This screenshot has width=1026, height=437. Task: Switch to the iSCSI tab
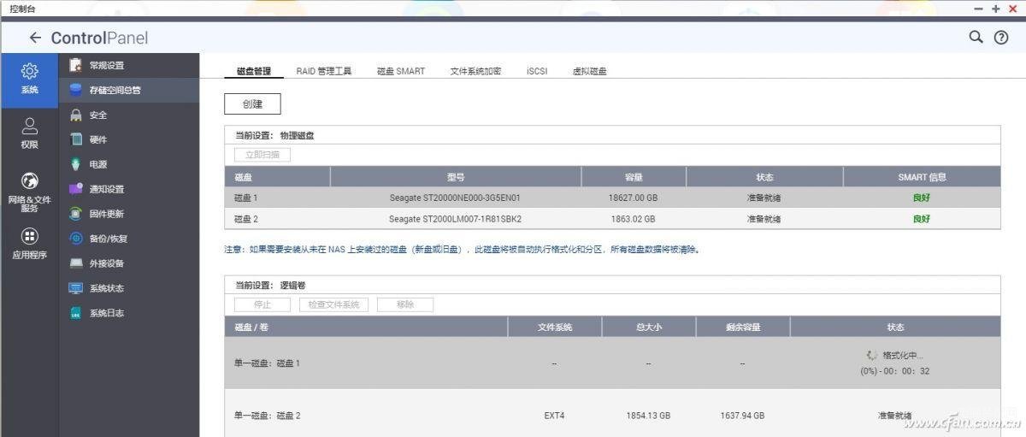(537, 71)
